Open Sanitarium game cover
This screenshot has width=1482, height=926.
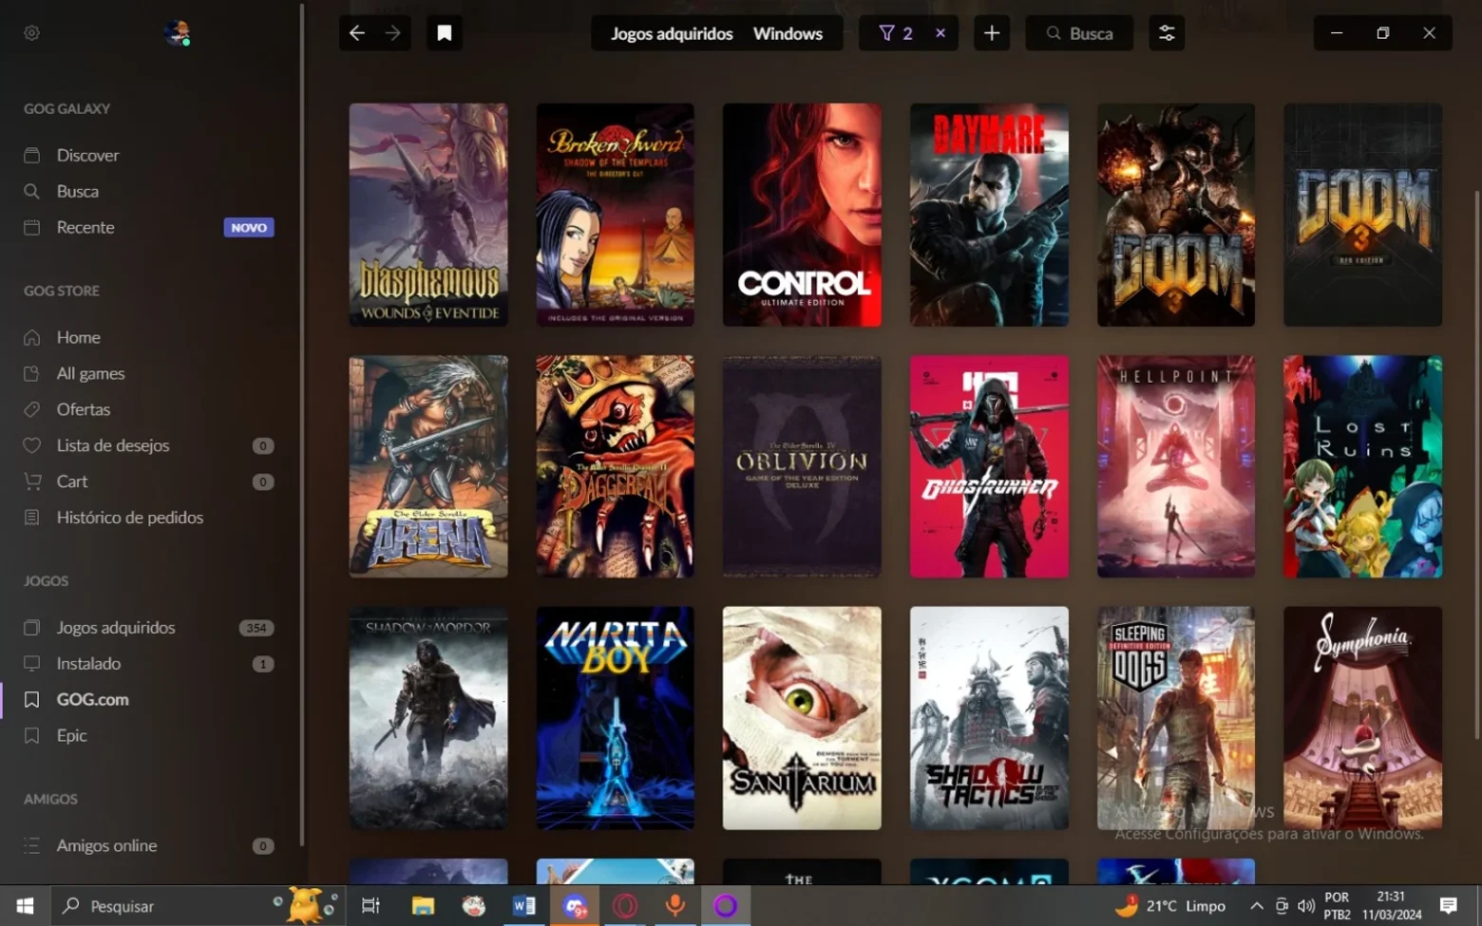(802, 718)
